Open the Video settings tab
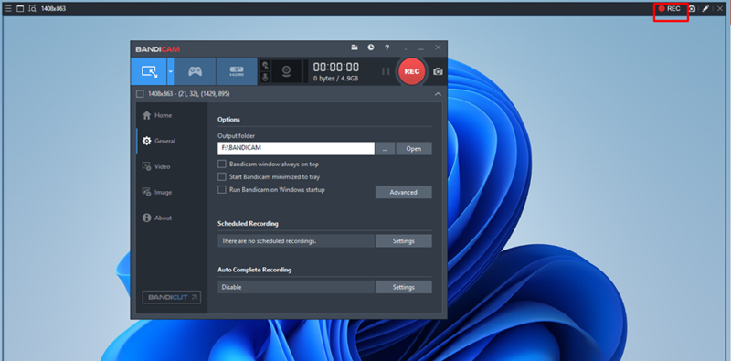The width and height of the screenshot is (731, 361). pos(172,166)
